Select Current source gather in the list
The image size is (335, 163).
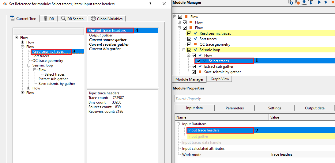108,40
